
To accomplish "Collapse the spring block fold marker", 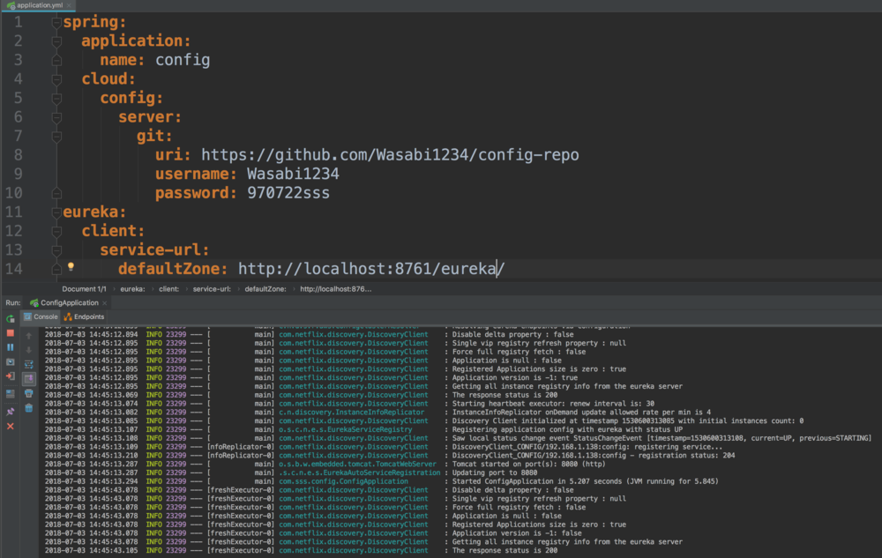I will click(55, 20).
